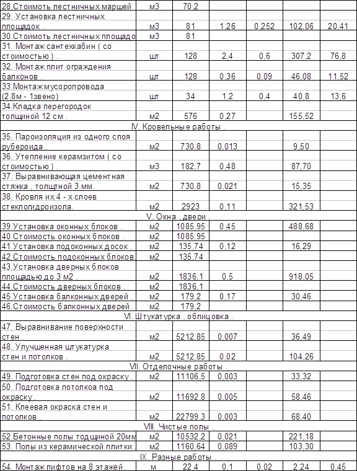Click the cell '44.Стоимость дверных блоков'
Viewport: 357px width, 471px height.
tap(68, 286)
